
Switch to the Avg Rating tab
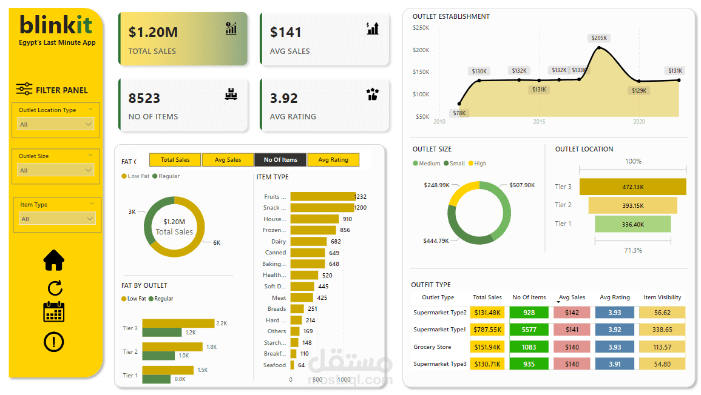coord(333,160)
